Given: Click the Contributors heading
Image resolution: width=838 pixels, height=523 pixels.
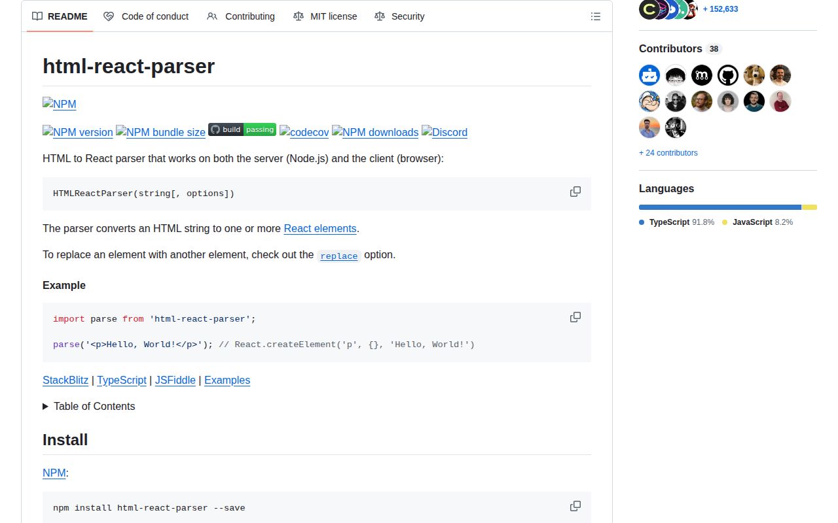Looking at the screenshot, I should [x=670, y=48].
